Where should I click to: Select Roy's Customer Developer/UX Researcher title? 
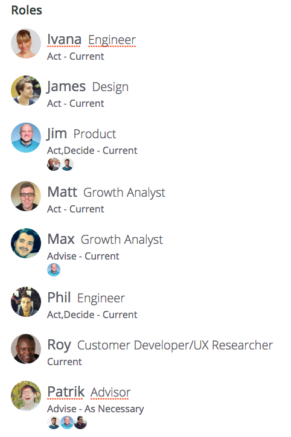pos(175,345)
